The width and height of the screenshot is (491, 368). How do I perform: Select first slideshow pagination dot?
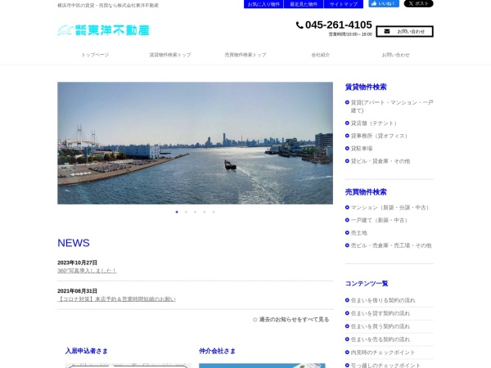[x=177, y=212]
